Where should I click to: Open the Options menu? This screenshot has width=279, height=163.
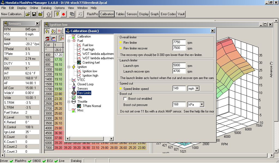click(x=60, y=8)
